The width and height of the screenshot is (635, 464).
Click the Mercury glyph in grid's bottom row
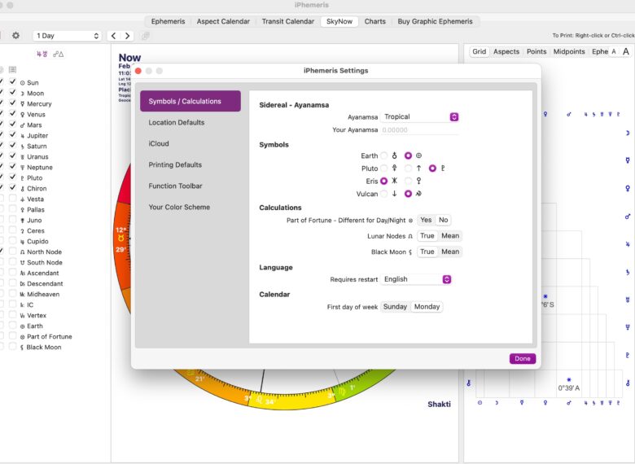[522, 403]
